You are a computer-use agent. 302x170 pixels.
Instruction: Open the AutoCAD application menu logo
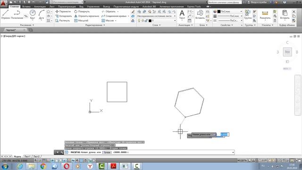pos(3,3)
